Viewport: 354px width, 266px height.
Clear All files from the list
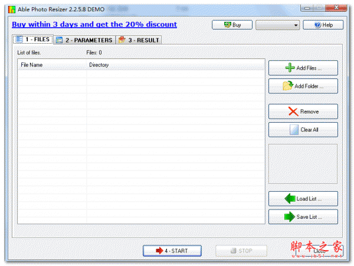click(x=303, y=130)
